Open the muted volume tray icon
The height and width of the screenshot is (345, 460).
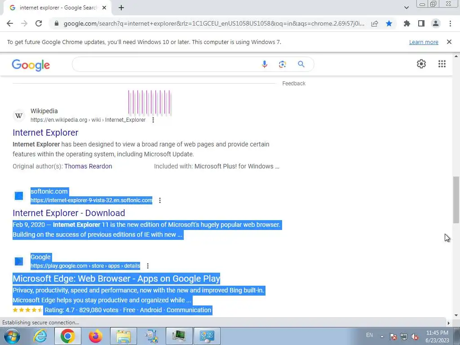click(x=415, y=336)
